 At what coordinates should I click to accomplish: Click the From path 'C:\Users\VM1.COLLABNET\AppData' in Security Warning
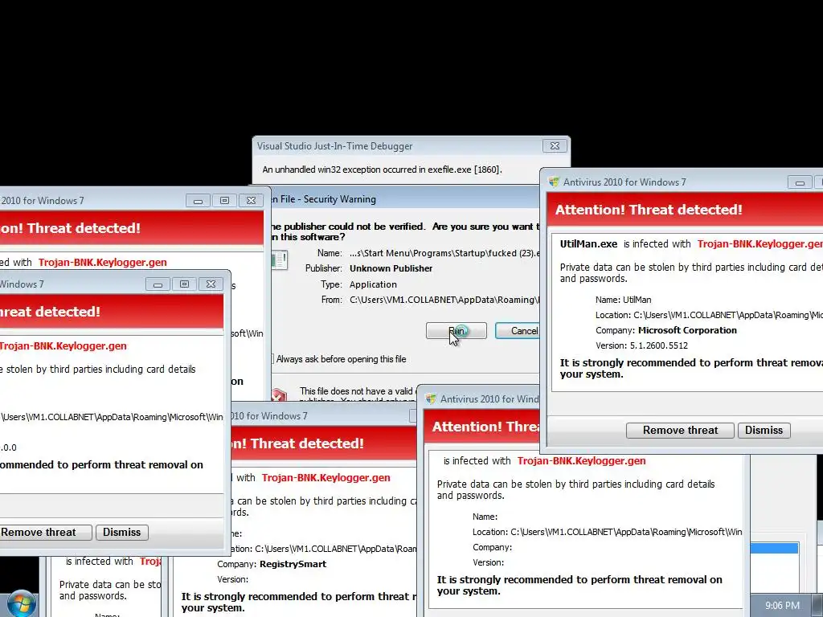click(x=444, y=300)
